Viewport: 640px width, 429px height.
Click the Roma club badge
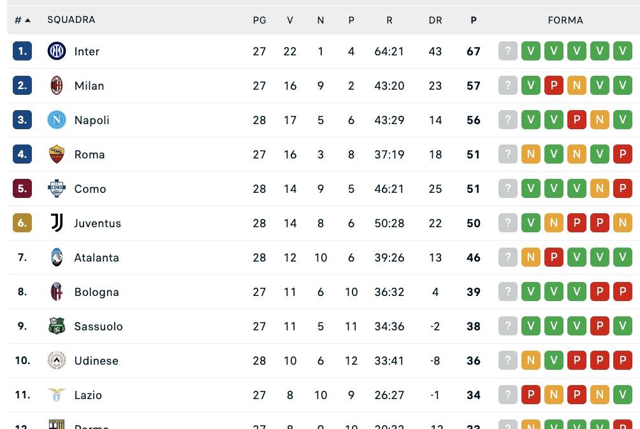(x=57, y=154)
